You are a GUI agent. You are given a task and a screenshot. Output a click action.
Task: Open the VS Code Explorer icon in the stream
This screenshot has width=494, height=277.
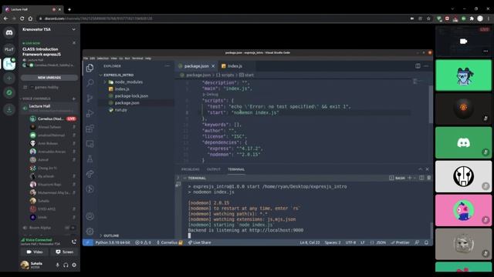point(90,68)
